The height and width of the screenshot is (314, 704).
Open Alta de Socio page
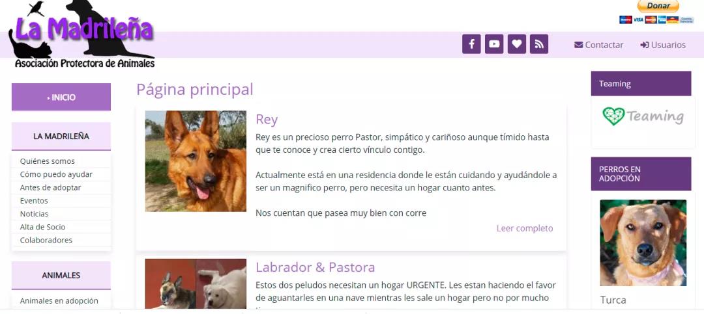[42, 227]
